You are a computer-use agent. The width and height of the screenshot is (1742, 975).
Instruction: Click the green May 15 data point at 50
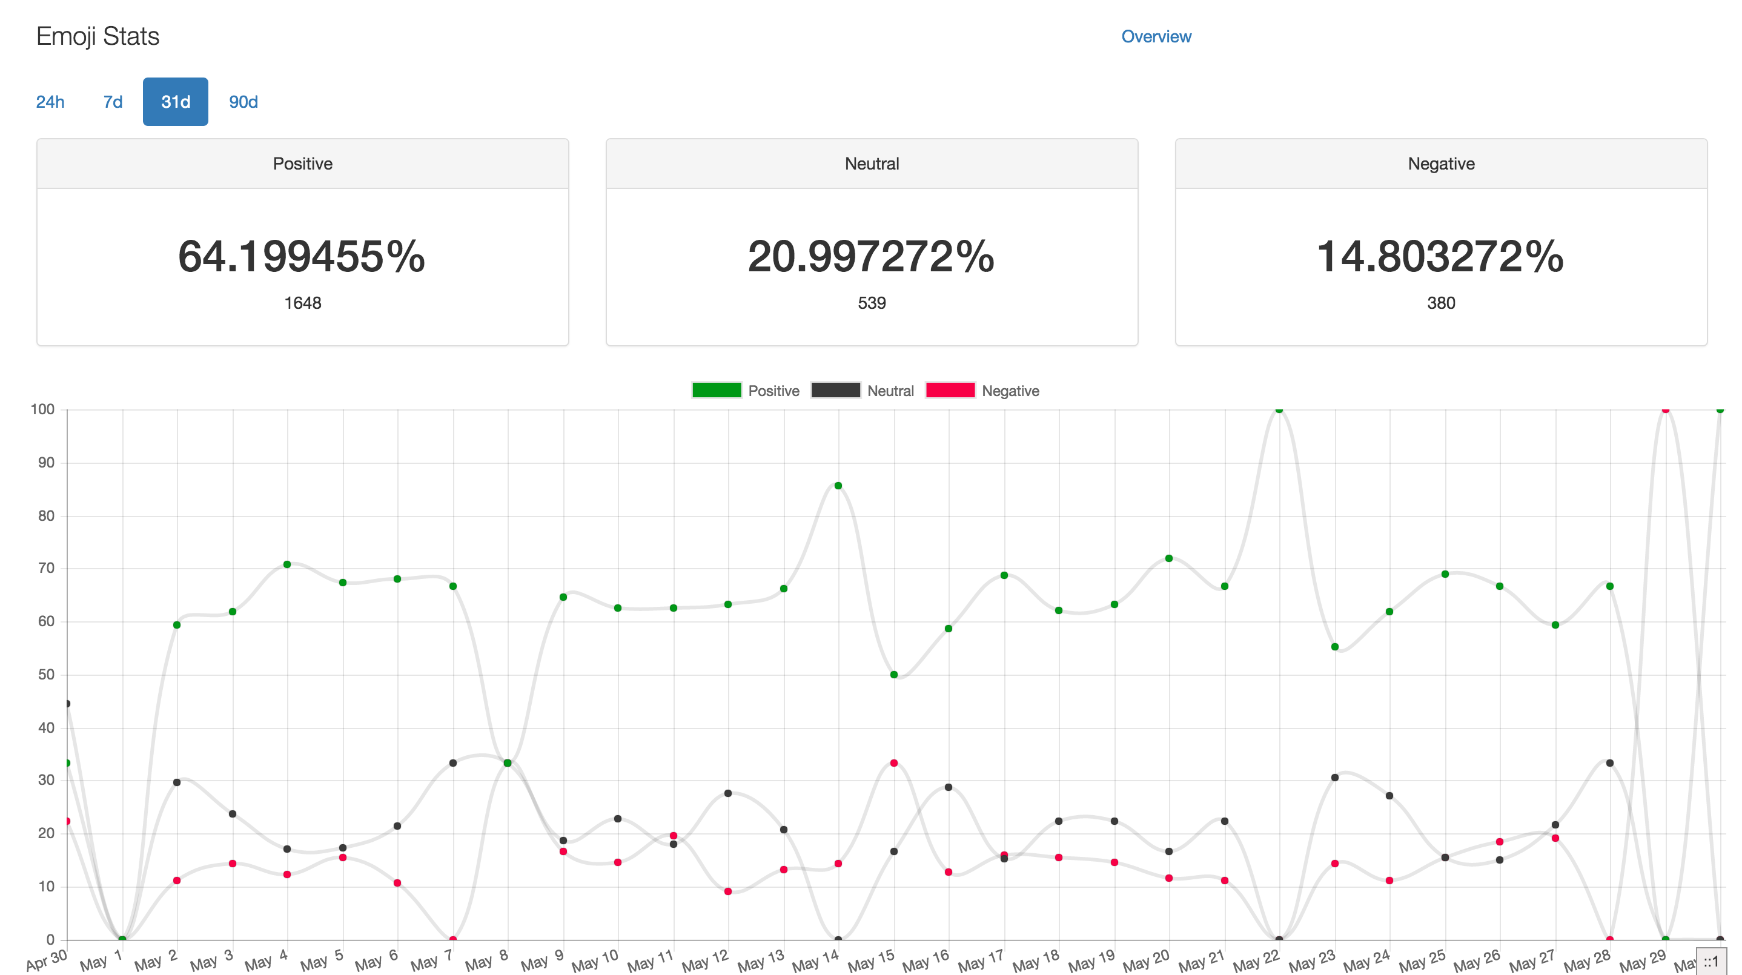coord(893,675)
